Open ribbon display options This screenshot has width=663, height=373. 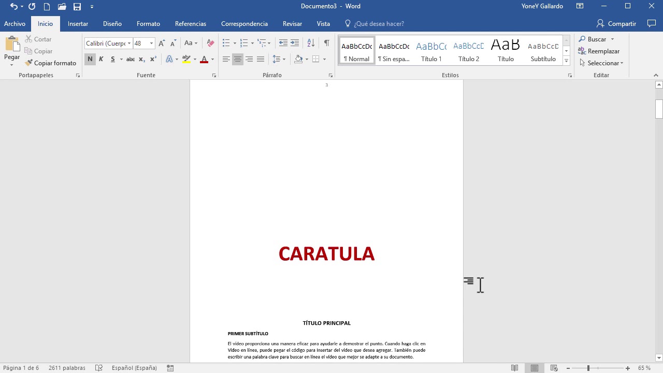(580, 6)
